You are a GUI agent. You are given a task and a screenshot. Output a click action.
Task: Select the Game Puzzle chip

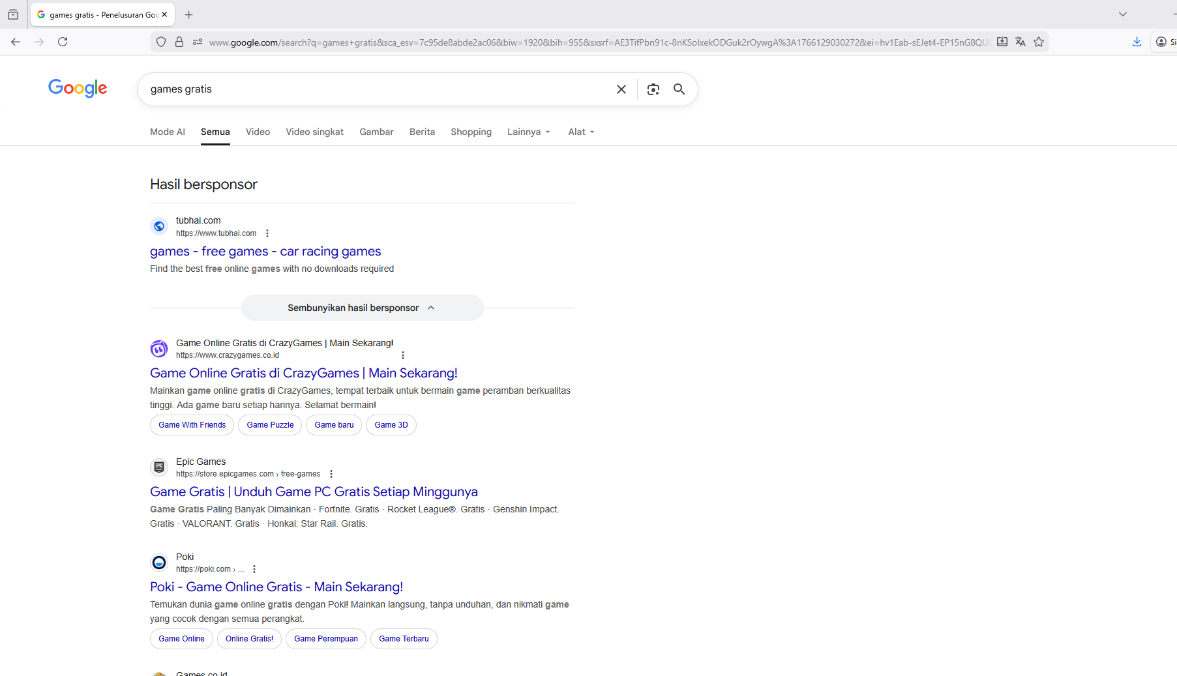[270, 425]
